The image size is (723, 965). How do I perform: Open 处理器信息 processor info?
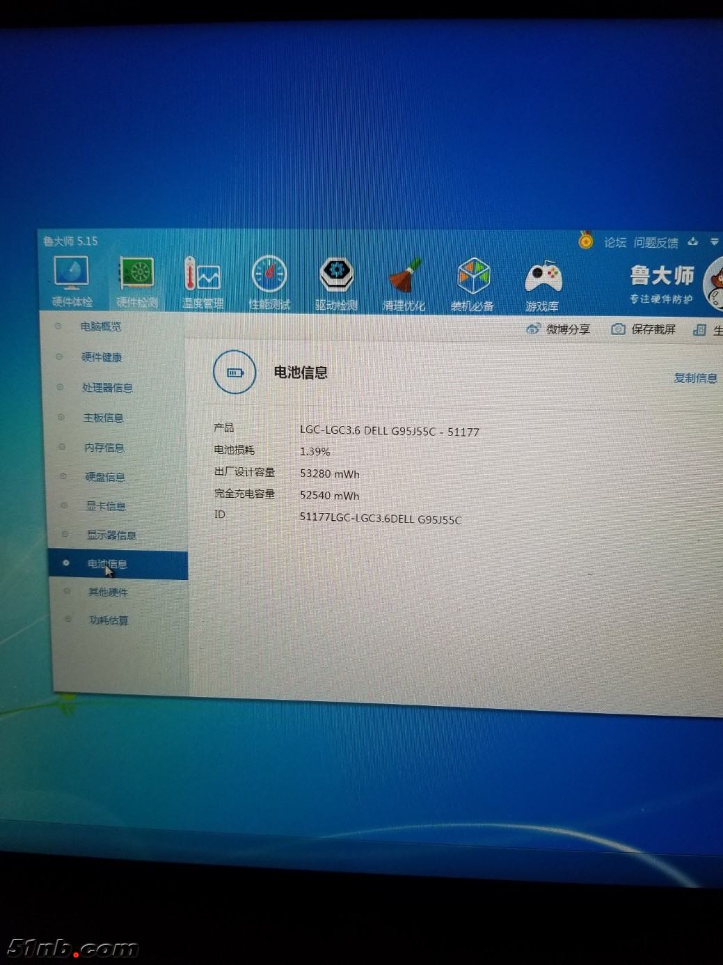(x=107, y=388)
